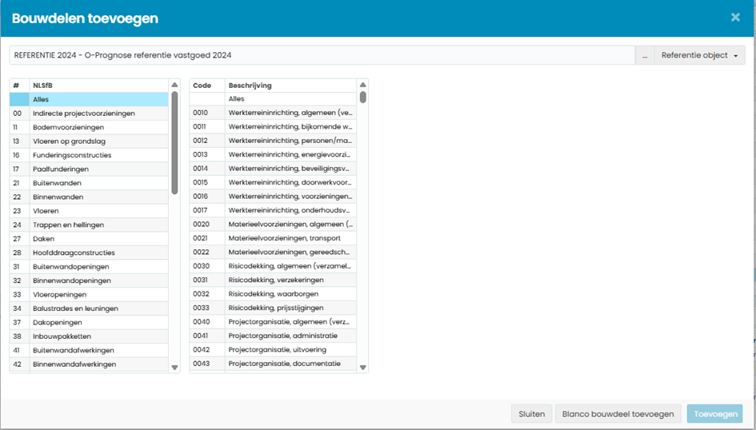Select code 0031 Risicodekking, verzekeringen row
This screenshot has width=756, height=430.
pos(273,281)
